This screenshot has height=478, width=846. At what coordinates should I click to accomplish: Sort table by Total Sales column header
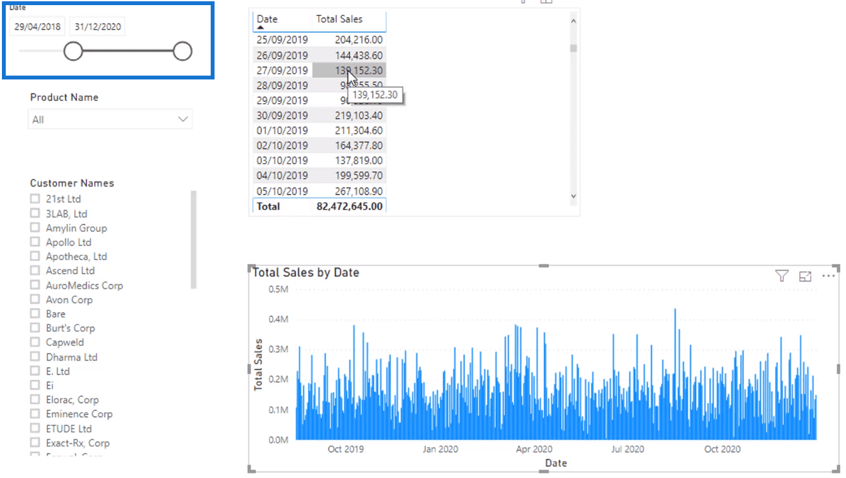pos(339,19)
